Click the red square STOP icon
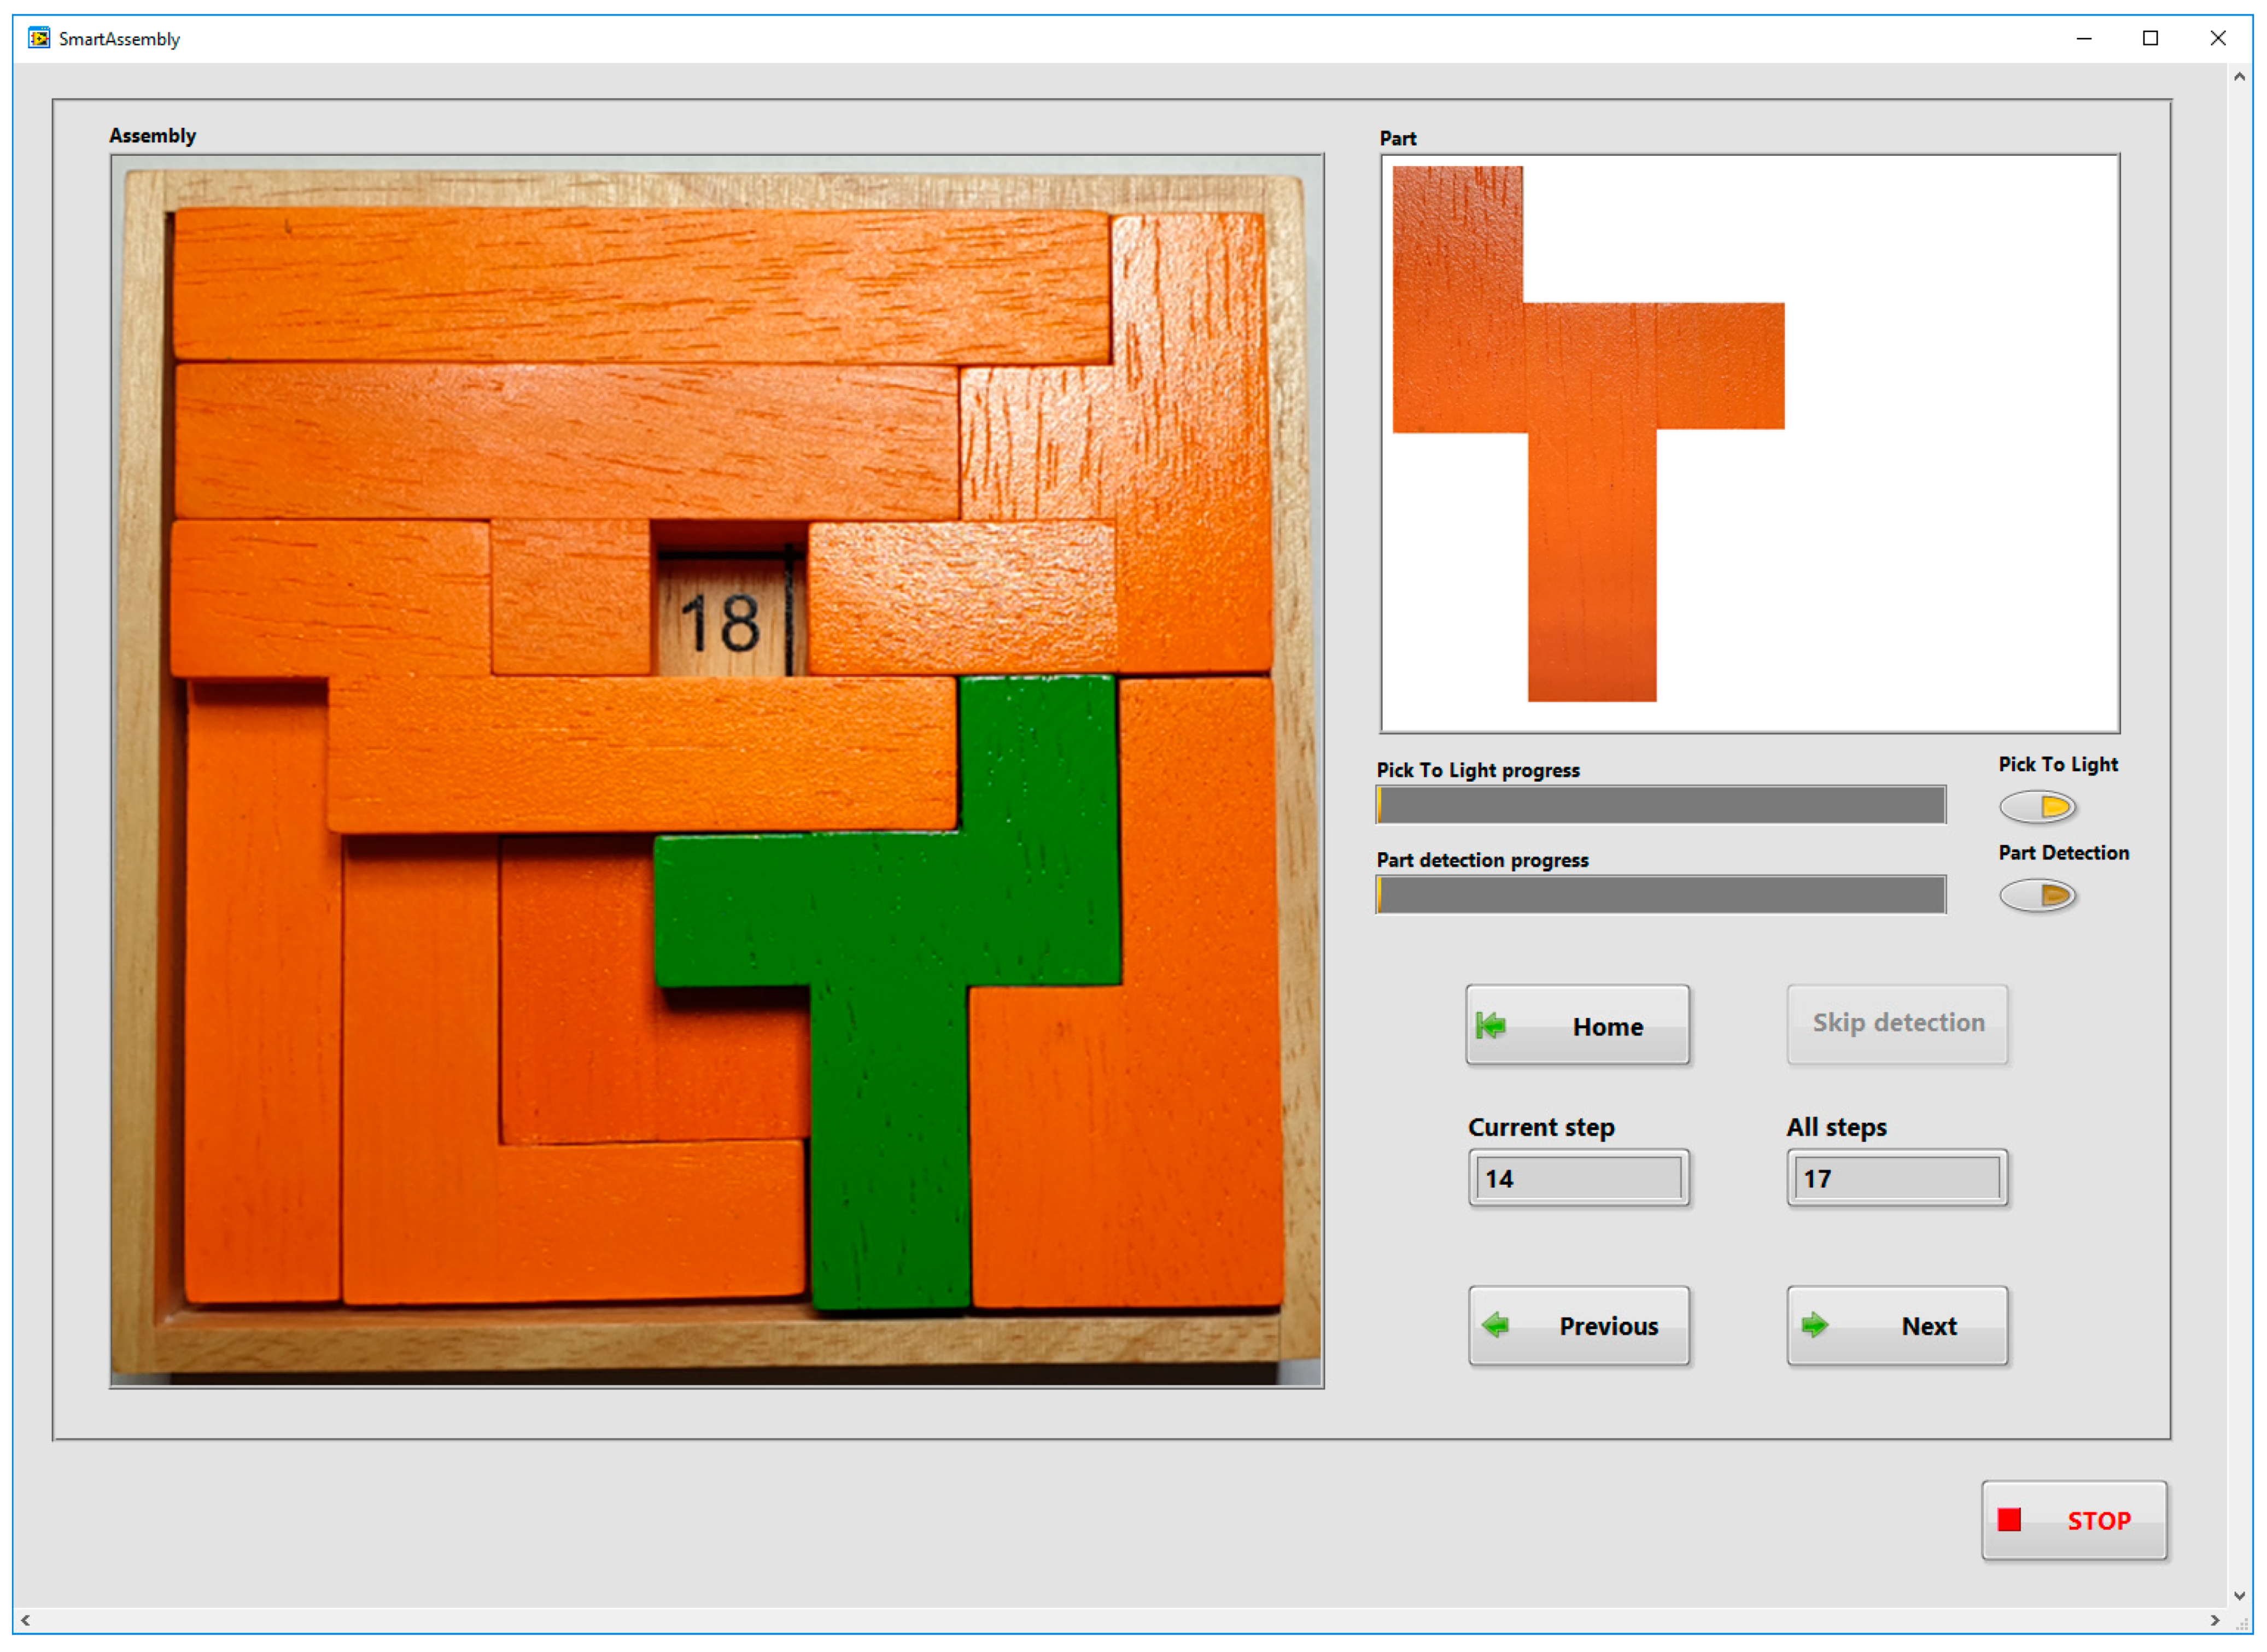Image resolution: width=2267 pixels, height=1652 pixels. [x=2009, y=1520]
